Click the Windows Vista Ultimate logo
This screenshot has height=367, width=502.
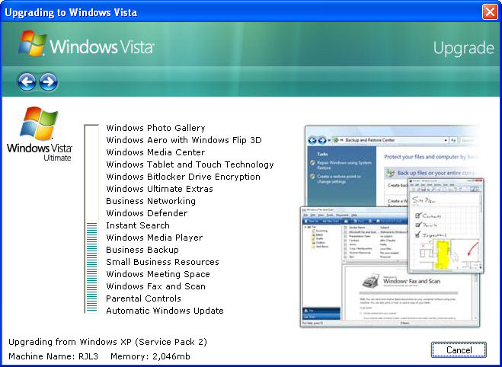(40, 134)
